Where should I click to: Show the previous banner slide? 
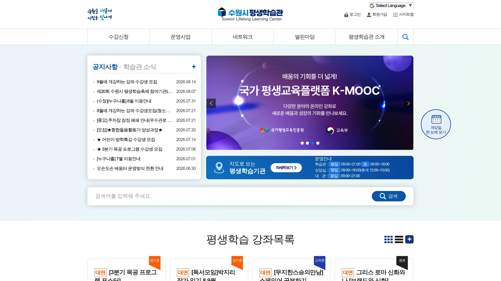[x=211, y=103]
